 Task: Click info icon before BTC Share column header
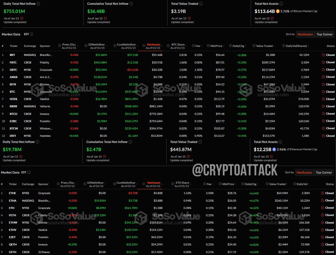coord(168,46)
